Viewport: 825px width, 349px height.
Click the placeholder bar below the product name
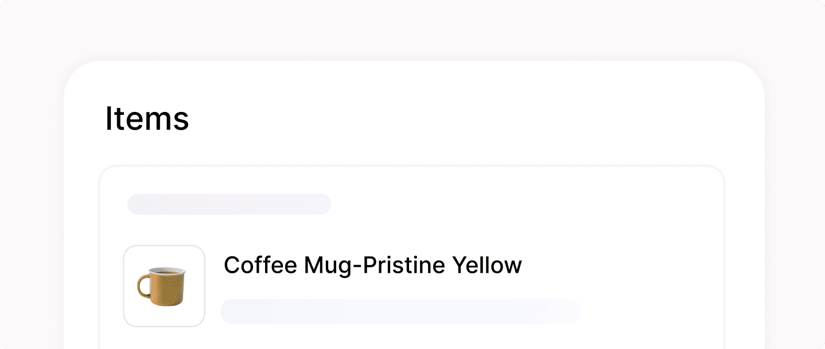(x=400, y=312)
